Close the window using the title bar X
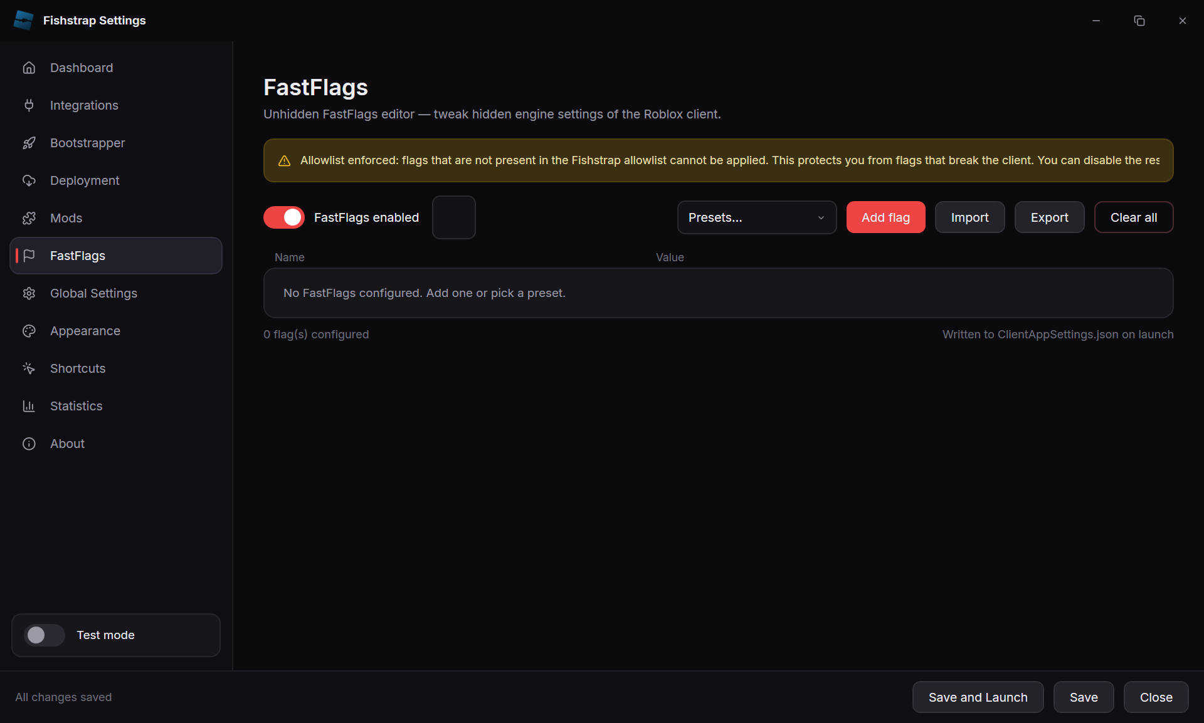 [1183, 21]
